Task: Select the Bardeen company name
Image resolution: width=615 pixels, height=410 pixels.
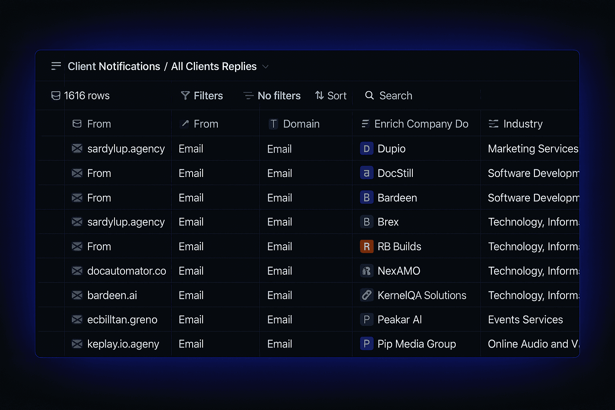Action: point(397,198)
